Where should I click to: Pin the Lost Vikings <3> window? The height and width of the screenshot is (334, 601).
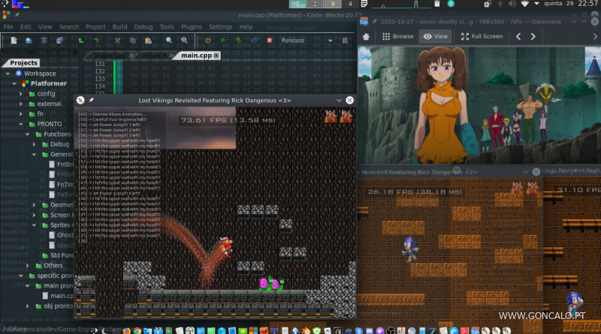[91, 101]
